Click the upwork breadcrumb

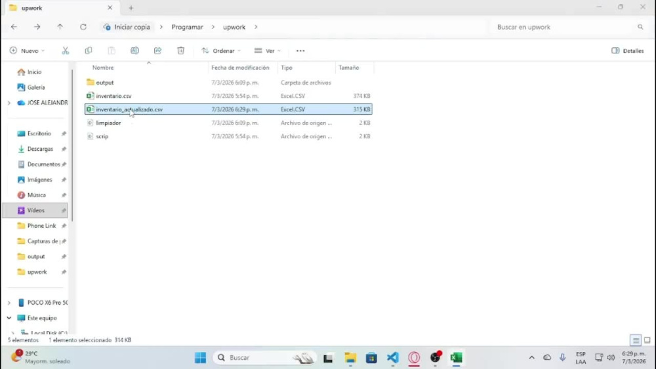234,27
